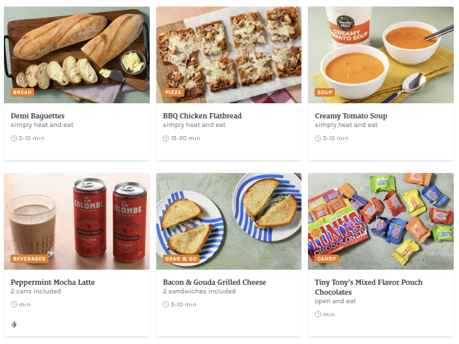Screen dimensions: 459x344
Task: Click the clock icon on Tiny Tony's Chocolates card
Action: click(318, 314)
